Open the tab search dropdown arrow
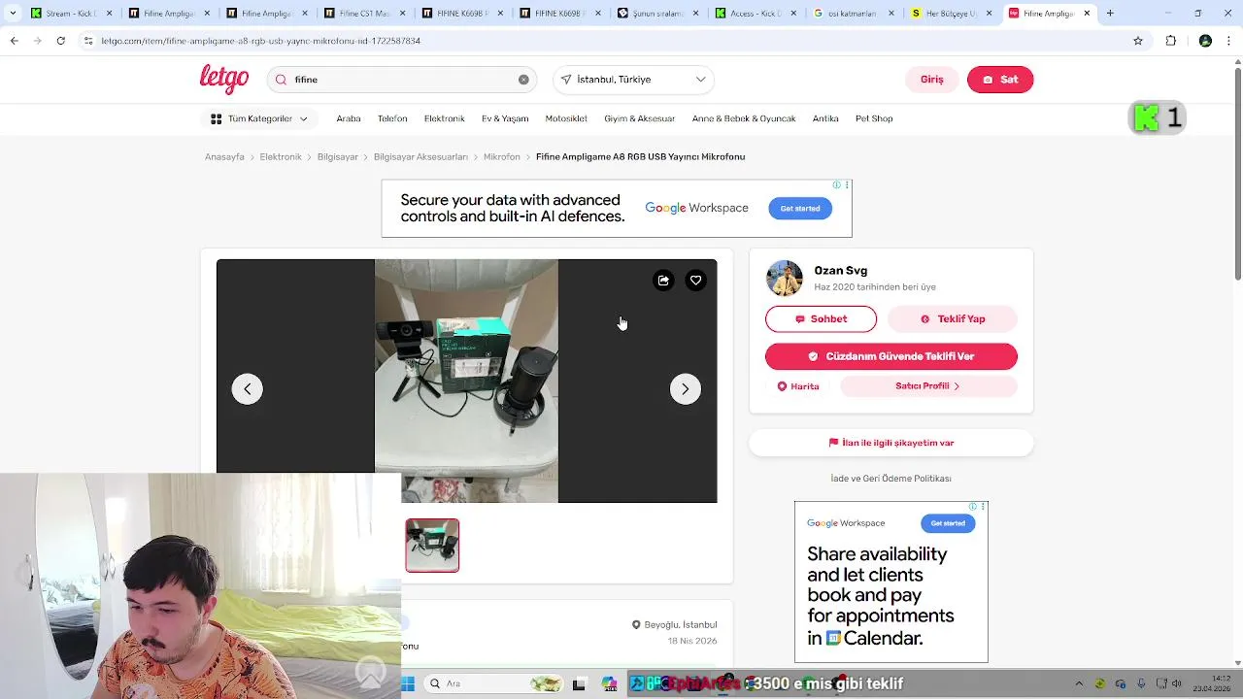Screen dimensions: 1243x699 click(14, 14)
